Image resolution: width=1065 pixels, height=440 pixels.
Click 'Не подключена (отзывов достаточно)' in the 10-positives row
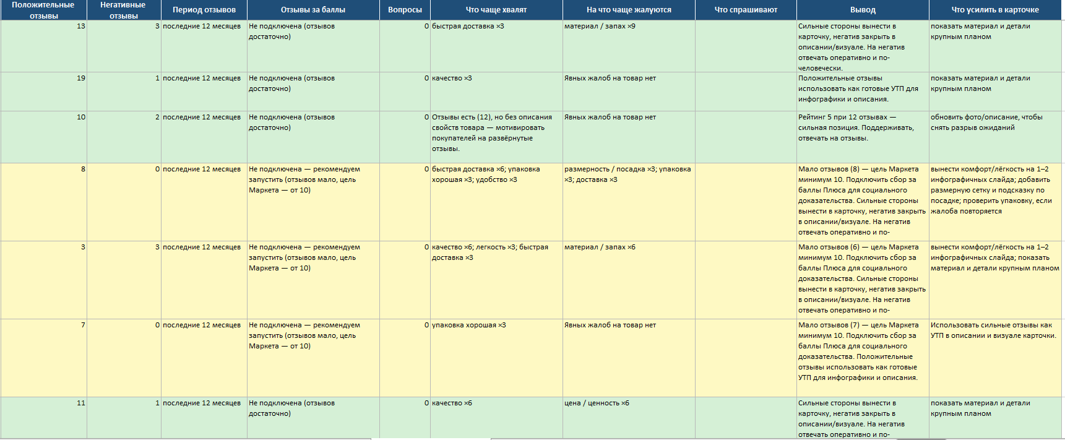pyautogui.click(x=313, y=137)
